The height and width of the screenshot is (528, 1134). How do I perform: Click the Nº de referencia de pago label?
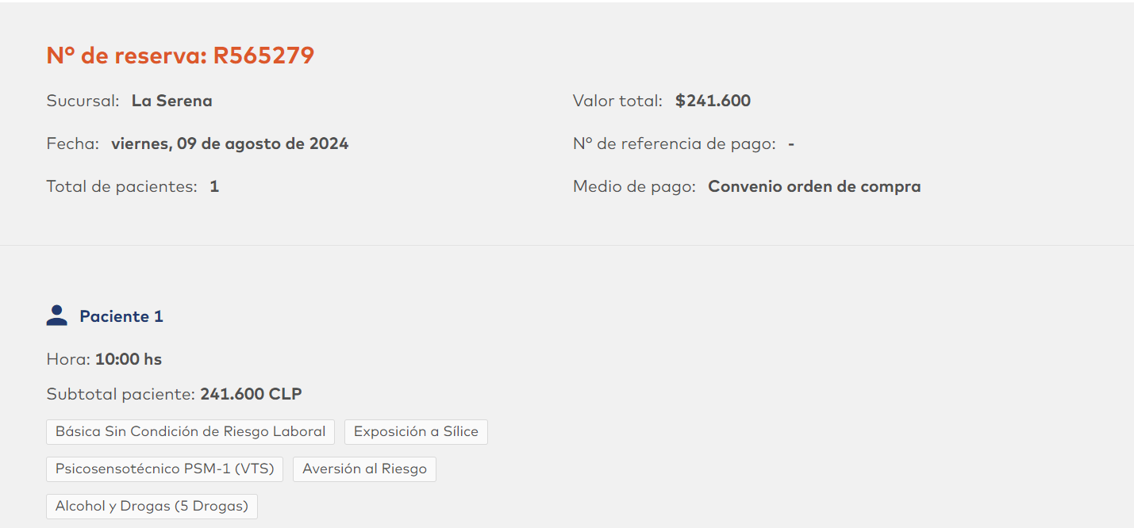674,143
